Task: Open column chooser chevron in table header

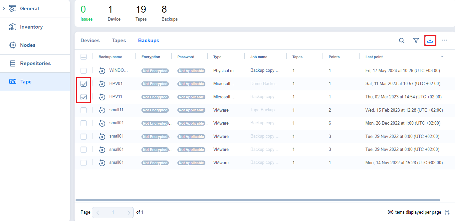Action: (x=442, y=56)
